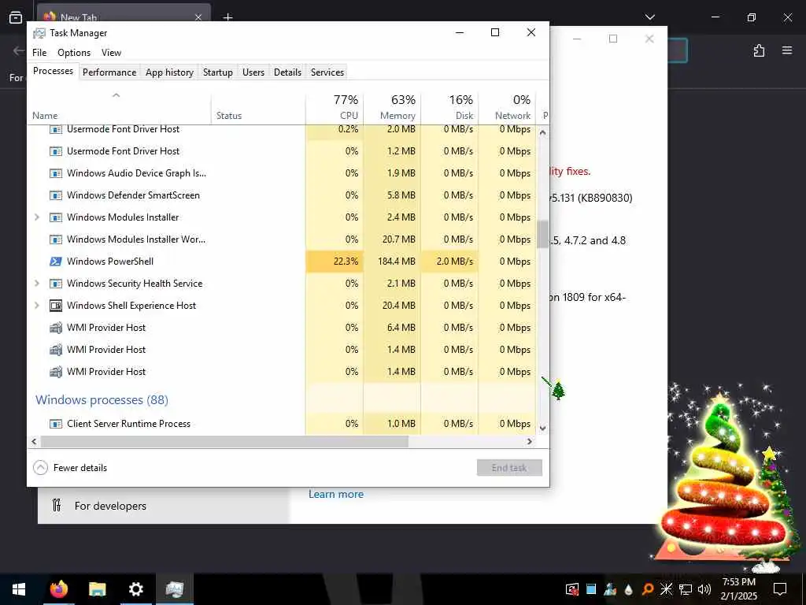
Task: Click the network tray icon
Action: coord(686,589)
